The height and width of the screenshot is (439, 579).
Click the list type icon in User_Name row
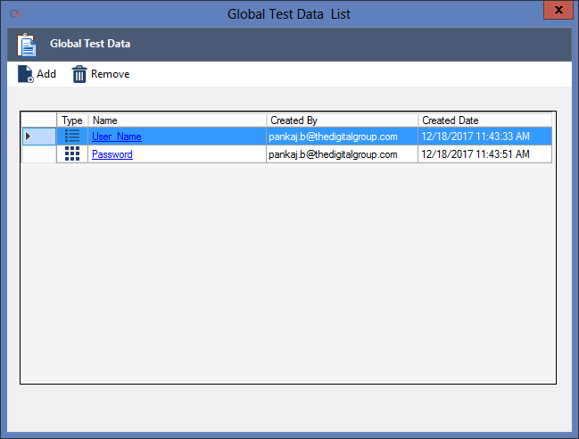tap(72, 136)
